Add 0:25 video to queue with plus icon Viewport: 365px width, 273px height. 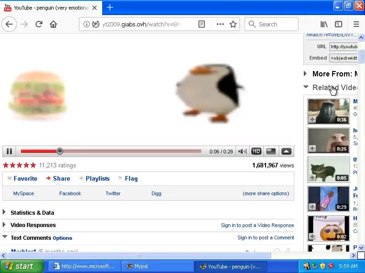[x=312, y=148]
